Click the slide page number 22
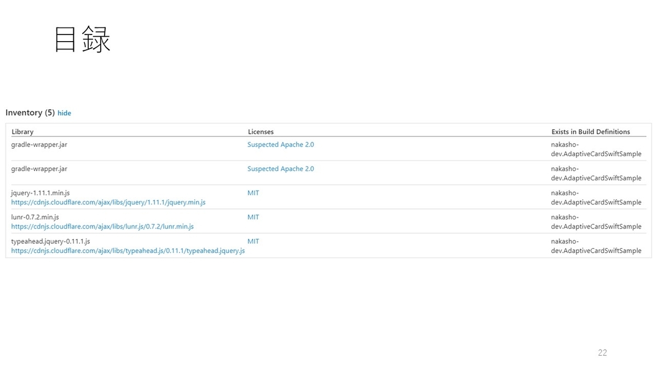 pos(602,352)
